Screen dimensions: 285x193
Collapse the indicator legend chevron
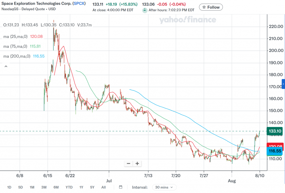[x=6, y=66]
